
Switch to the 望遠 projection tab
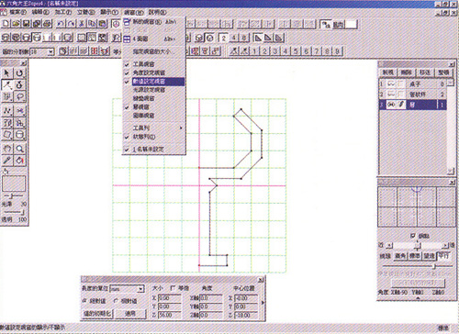(x=429, y=256)
